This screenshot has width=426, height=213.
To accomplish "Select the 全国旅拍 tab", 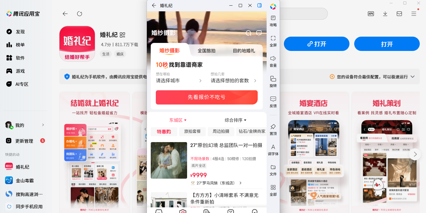I will 206,51.
